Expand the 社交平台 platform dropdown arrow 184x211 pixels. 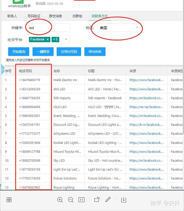pyautogui.click(x=66, y=39)
